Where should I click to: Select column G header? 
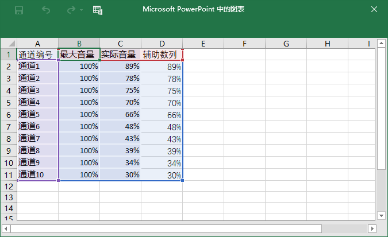(x=286, y=44)
